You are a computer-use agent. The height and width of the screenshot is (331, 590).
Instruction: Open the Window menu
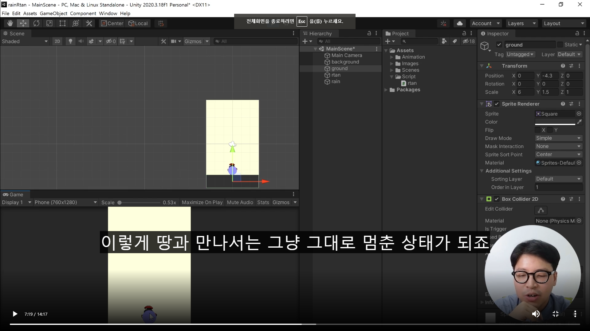click(x=108, y=13)
